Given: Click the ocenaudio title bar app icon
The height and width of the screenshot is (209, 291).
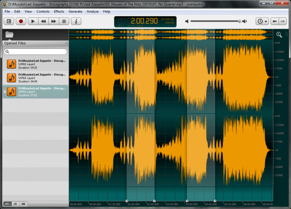Looking at the screenshot, I should point(5,4).
